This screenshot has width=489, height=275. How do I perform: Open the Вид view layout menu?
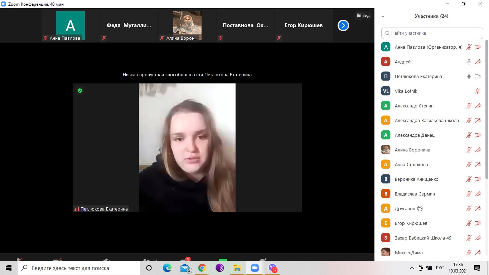click(x=363, y=15)
